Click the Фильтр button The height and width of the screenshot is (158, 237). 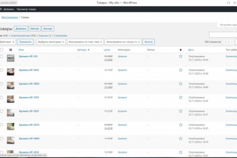(x=148, y=42)
